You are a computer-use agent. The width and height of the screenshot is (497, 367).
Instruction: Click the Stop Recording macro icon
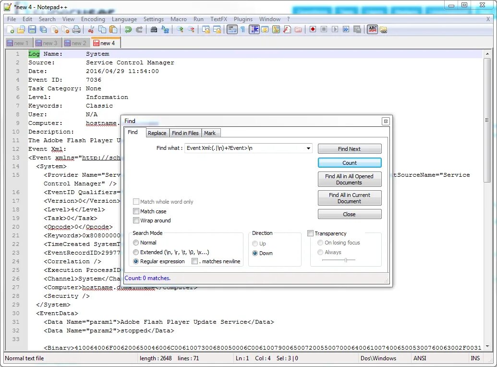(324, 29)
